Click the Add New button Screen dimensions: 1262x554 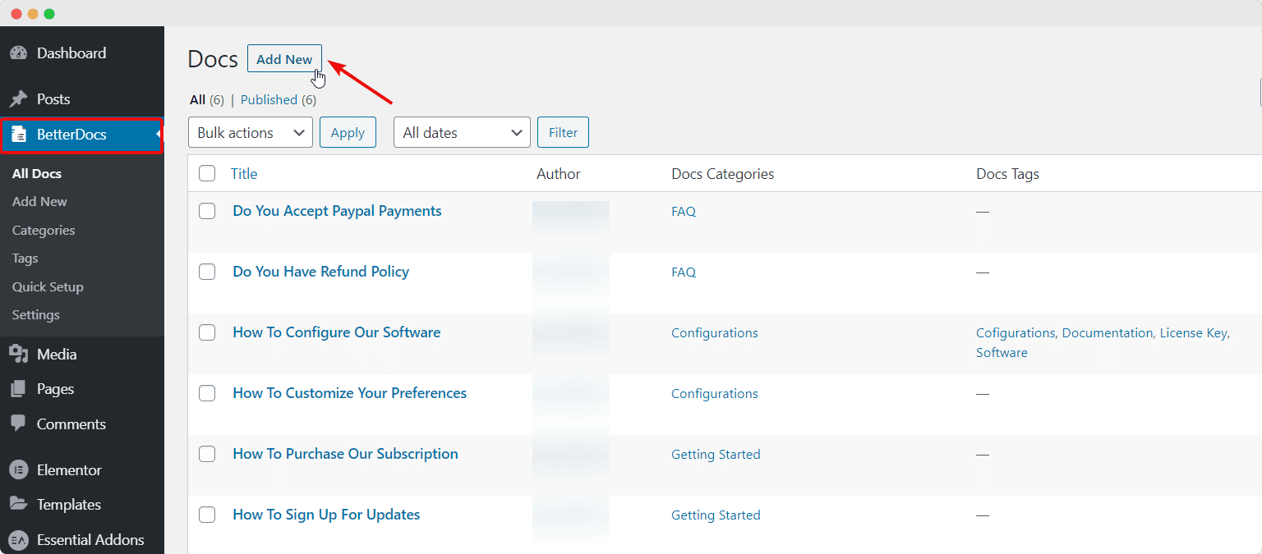pyautogui.click(x=284, y=58)
